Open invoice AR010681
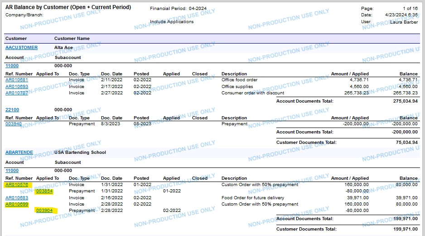The height and width of the screenshot is (236, 425). point(16,80)
